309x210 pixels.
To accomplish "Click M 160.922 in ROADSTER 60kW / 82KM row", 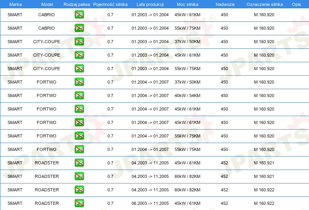I will click(264, 190).
